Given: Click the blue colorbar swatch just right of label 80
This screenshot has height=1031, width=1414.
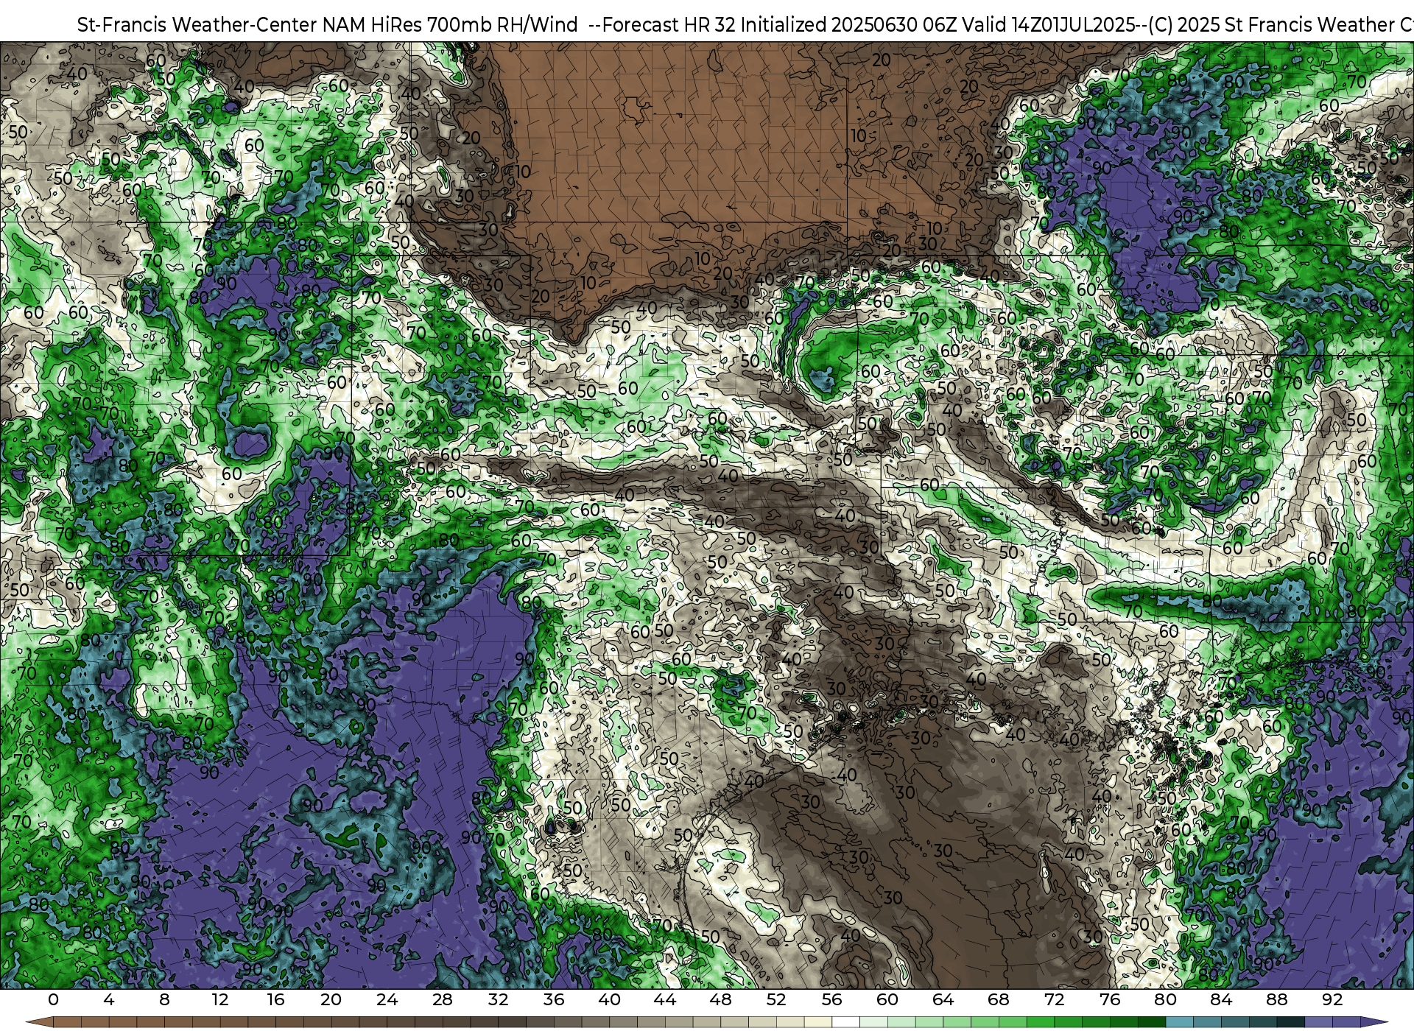Looking at the screenshot, I should point(1179,1022).
